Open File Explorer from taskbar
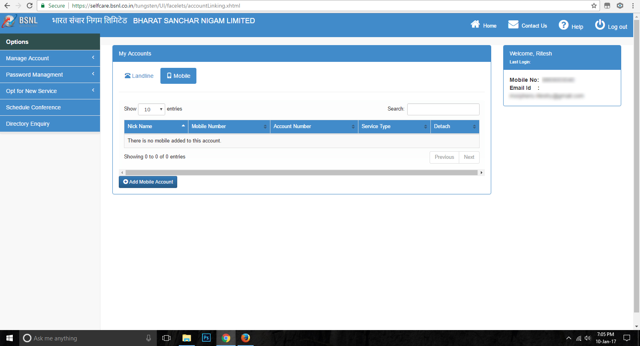Viewport: 640px width, 346px height. pyautogui.click(x=186, y=338)
